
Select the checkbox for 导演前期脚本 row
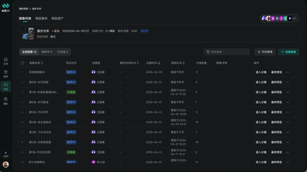click(23, 72)
